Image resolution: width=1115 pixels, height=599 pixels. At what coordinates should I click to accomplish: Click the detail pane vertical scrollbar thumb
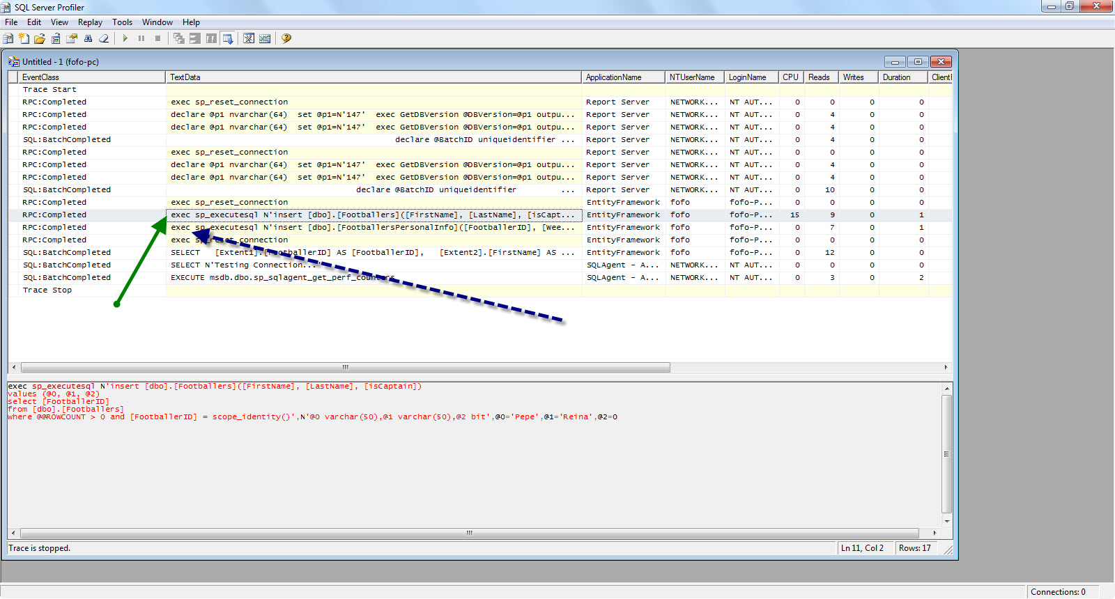click(946, 453)
